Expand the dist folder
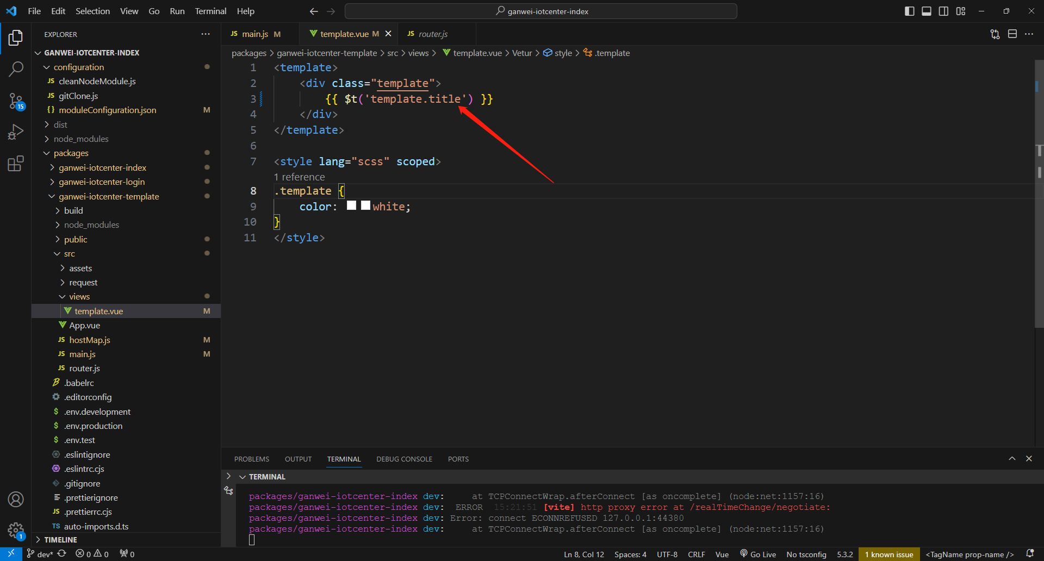The height and width of the screenshot is (561, 1044). point(60,125)
